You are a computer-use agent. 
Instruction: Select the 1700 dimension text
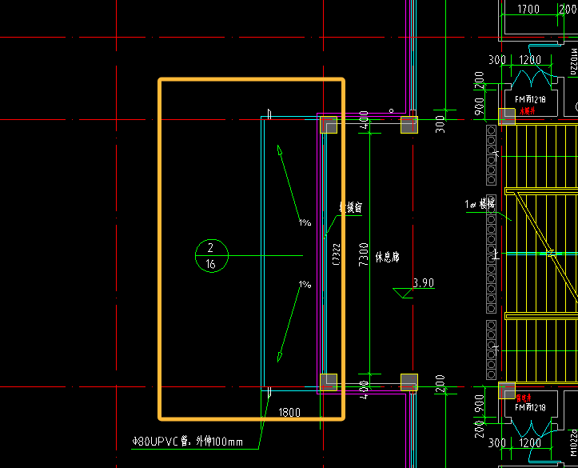click(528, 9)
